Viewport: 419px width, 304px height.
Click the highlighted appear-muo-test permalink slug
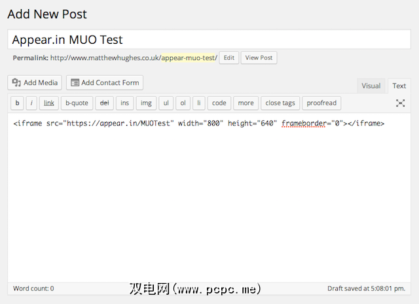(189, 58)
